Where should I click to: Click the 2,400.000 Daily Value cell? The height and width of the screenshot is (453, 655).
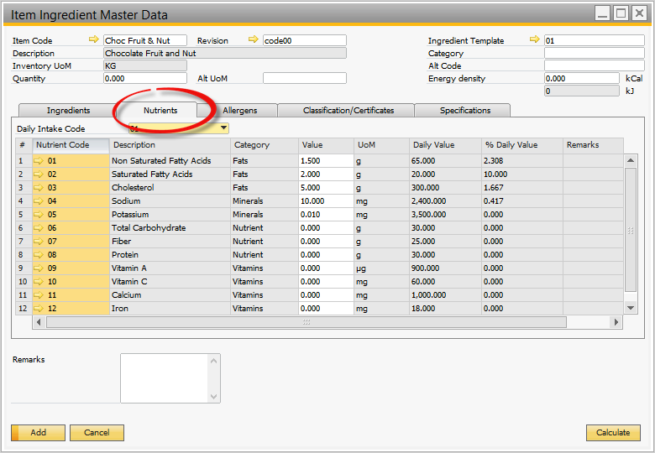[x=445, y=201]
